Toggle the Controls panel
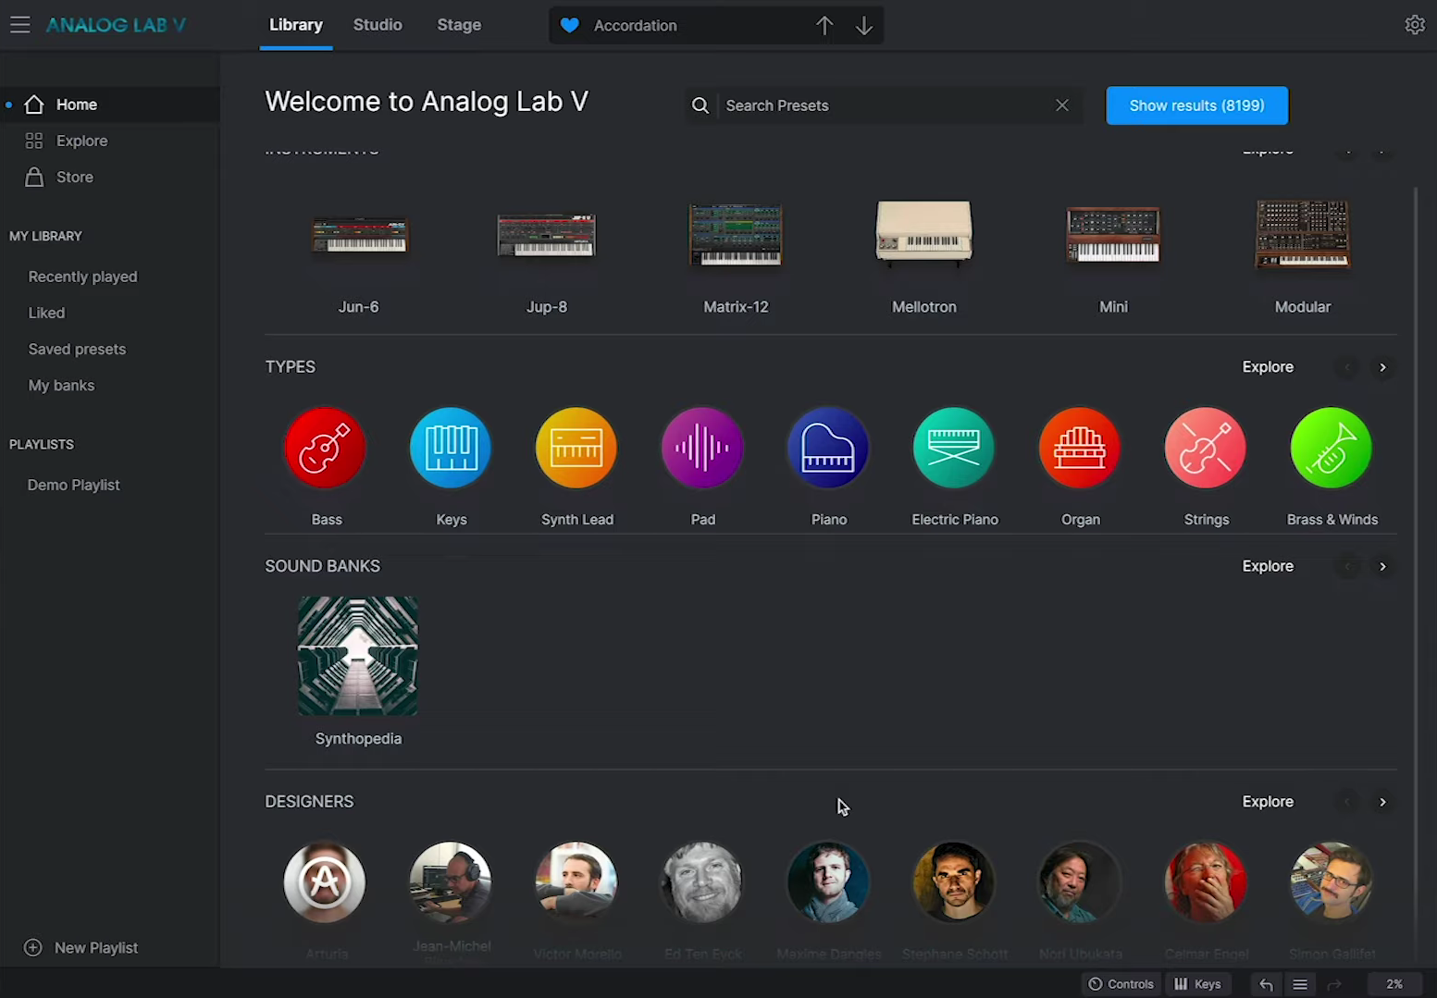The image size is (1437, 998). pyautogui.click(x=1121, y=984)
